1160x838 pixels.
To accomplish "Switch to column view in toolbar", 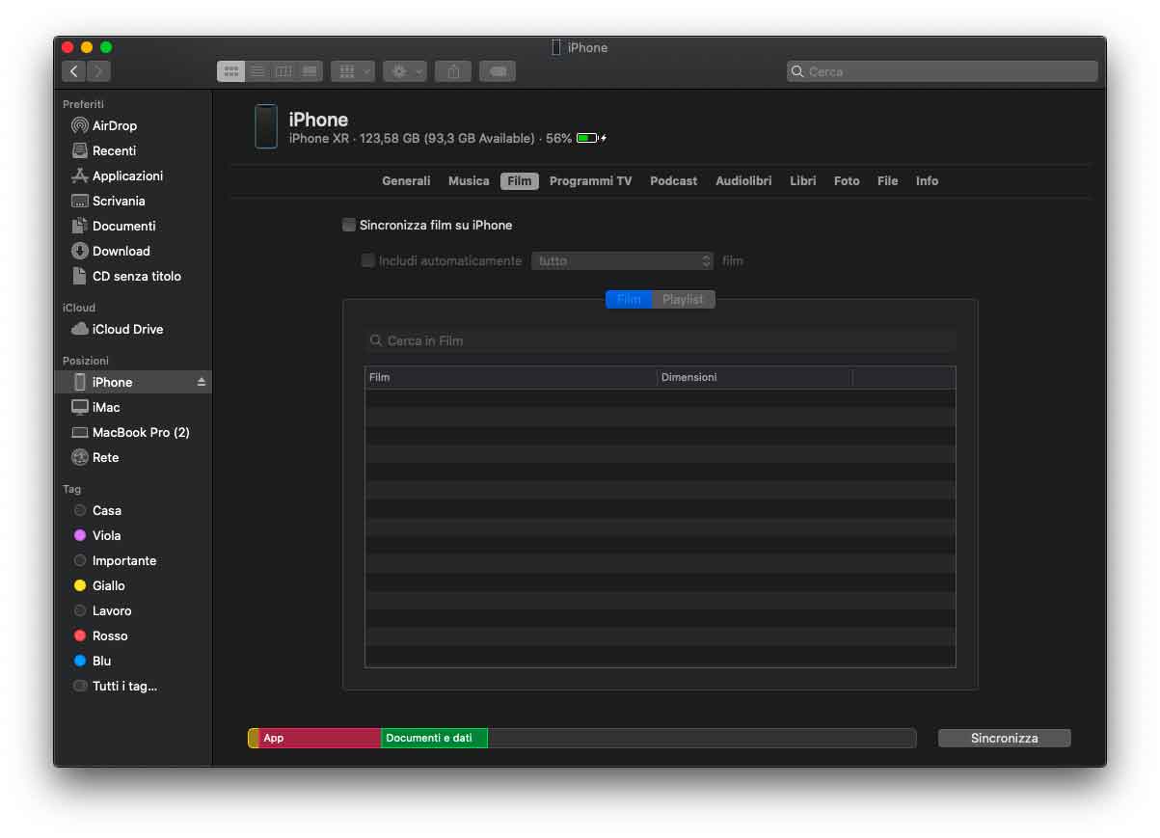I will pos(283,71).
